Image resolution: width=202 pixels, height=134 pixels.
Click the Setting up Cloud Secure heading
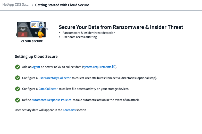pos(36,57)
